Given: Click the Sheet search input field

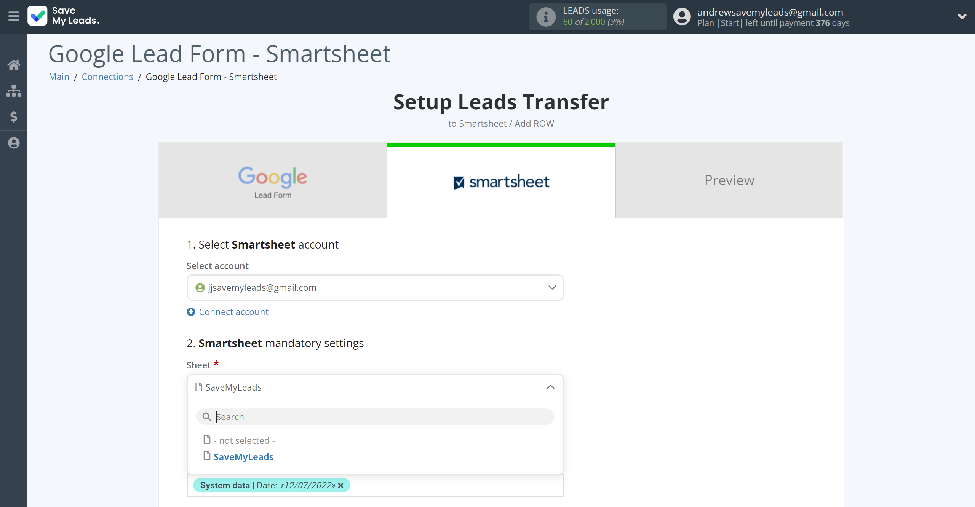Looking at the screenshot, I should tap(375, 417).
